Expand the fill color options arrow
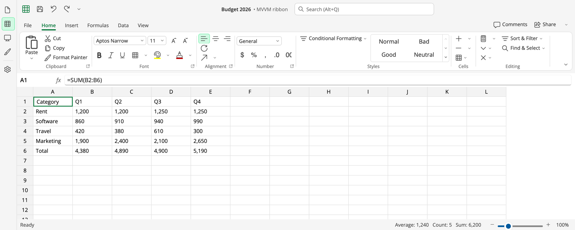575x230 pixels. coord(168,55)
